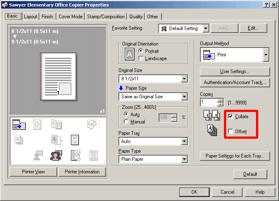Viewport: 279px width, 201px height.
Task: Select Landscape orientation
Action: pos(141,58)
